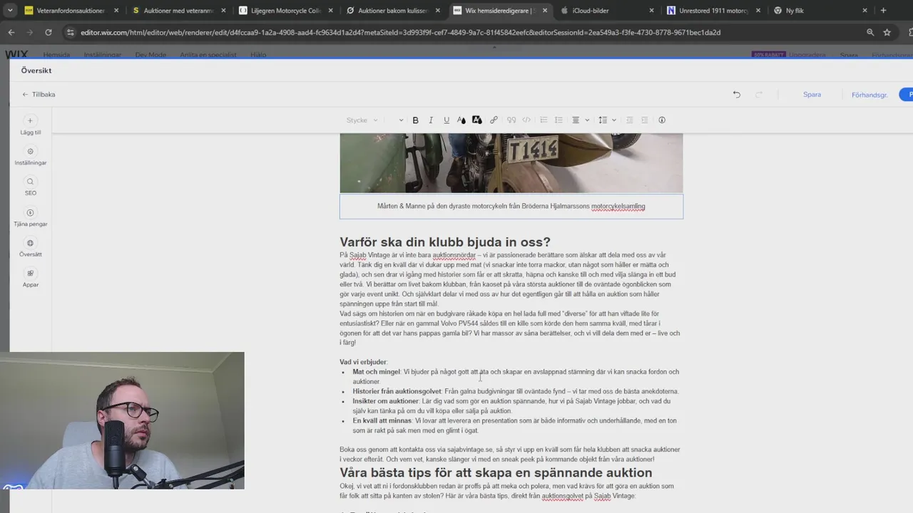Click the image caption about Mårten & Manne
The width and height of the screenshot is (913, 513).
511,207
